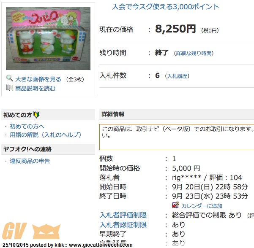Open 詳細な残り時間 link

pyautogui.click(x=194, y=53)
